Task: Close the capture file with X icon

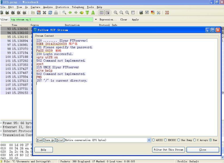Action: (x=45, y=13)
